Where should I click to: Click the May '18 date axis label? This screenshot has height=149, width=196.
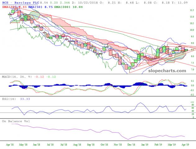point(23,145)
